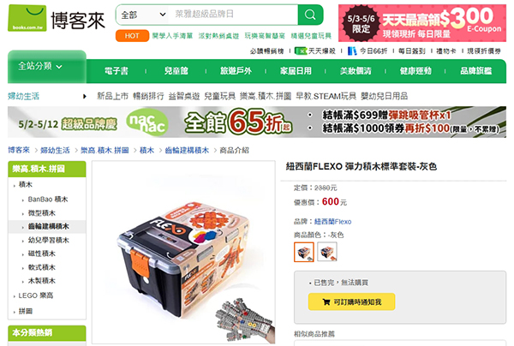
Task: Click the 天天爆殺 icon link
Action: click(301, 51)
